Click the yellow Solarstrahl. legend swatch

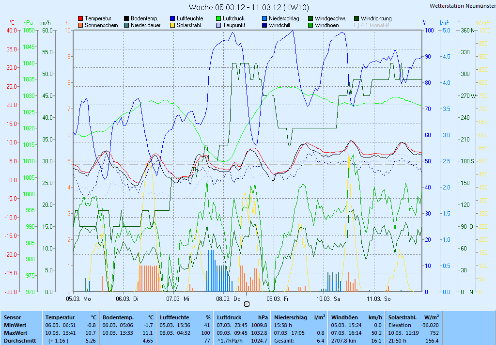pyautogui.click(x=172, y=25)
